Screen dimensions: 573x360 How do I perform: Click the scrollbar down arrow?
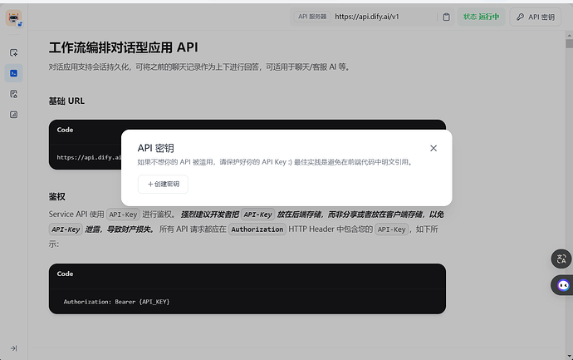(x=569, y=356)
